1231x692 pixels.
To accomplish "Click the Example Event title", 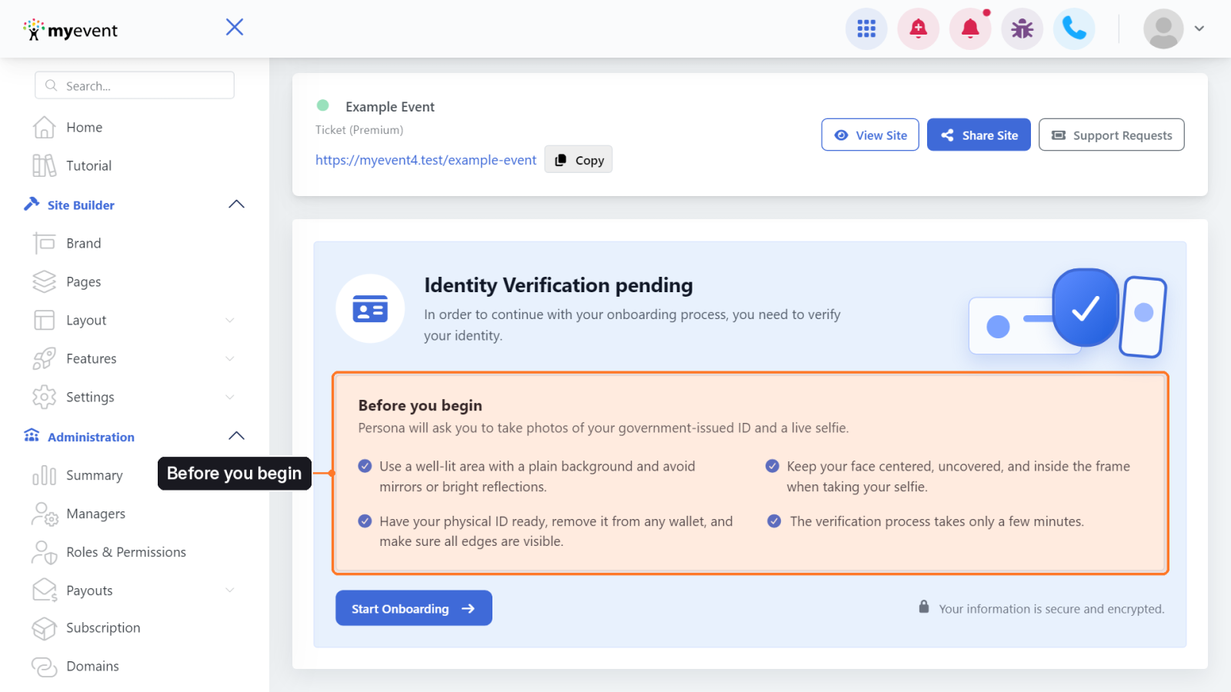I will [390, 107].
